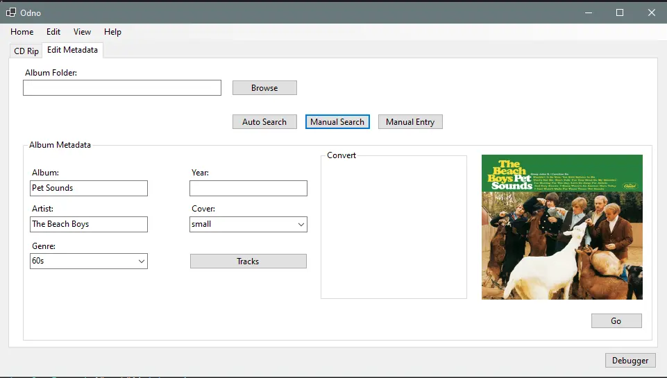Open the Help menu
The image size is (667, 378).
pyautogui.click(x=112, y=32)
